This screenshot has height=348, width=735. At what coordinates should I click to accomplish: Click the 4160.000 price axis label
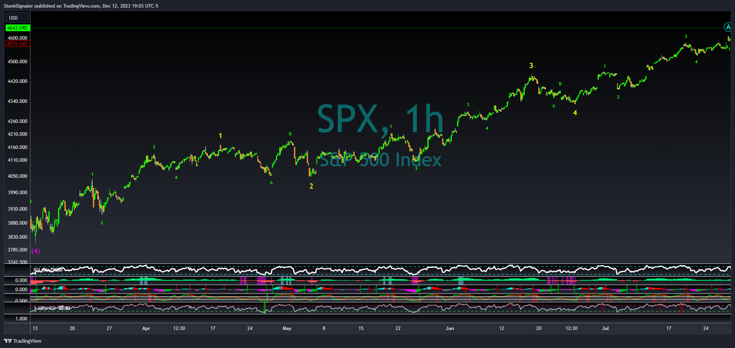click(x=18, y=147)
